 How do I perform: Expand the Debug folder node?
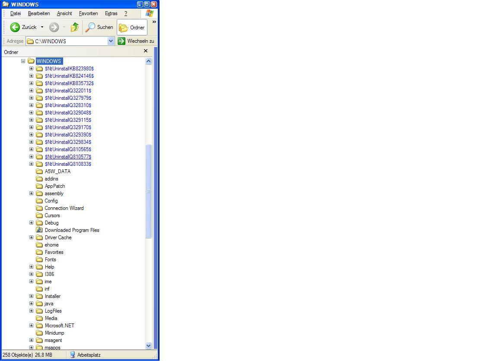tap(31, 222)
